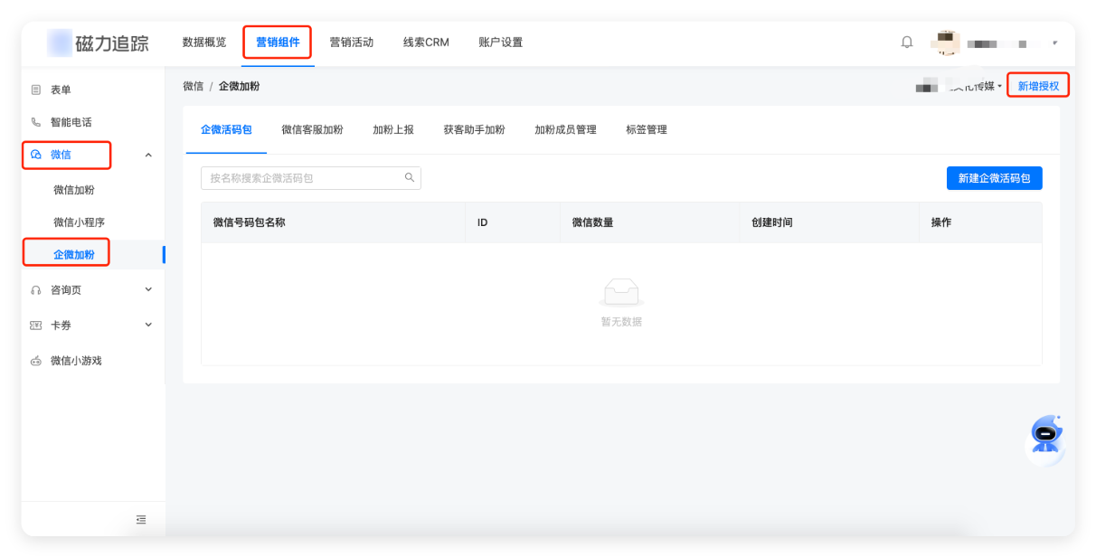Image resolution: width=1096 pixels, height=557 pixels.
Task: Click the 新建企微活码包 button
Action: point(994,177)
